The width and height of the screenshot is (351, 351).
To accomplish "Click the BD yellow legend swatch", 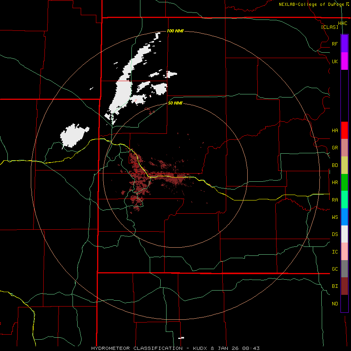I will 344,165.
